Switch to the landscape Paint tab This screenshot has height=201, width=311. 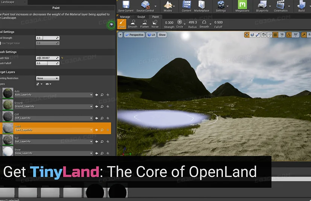point(155,17)
